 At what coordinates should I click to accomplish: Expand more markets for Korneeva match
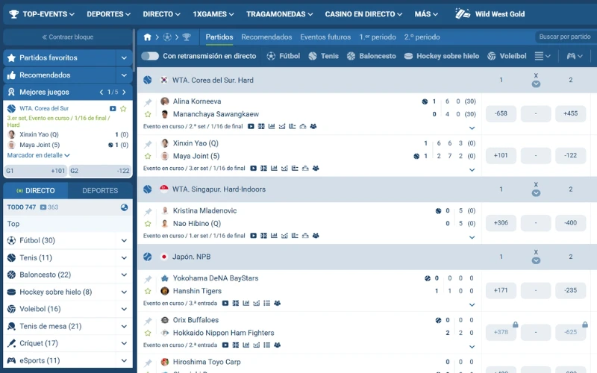pos(472,128)
